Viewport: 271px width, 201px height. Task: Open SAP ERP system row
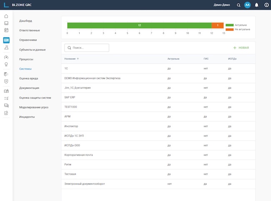158,98
